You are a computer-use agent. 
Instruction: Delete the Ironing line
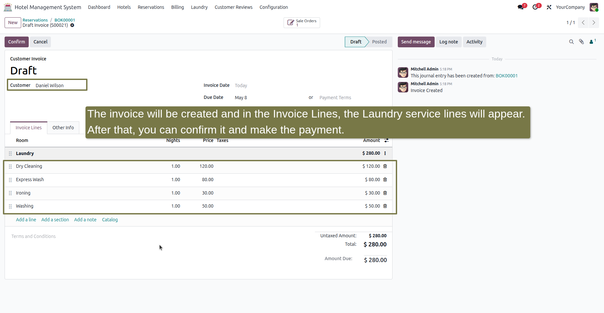coord(385,193)
